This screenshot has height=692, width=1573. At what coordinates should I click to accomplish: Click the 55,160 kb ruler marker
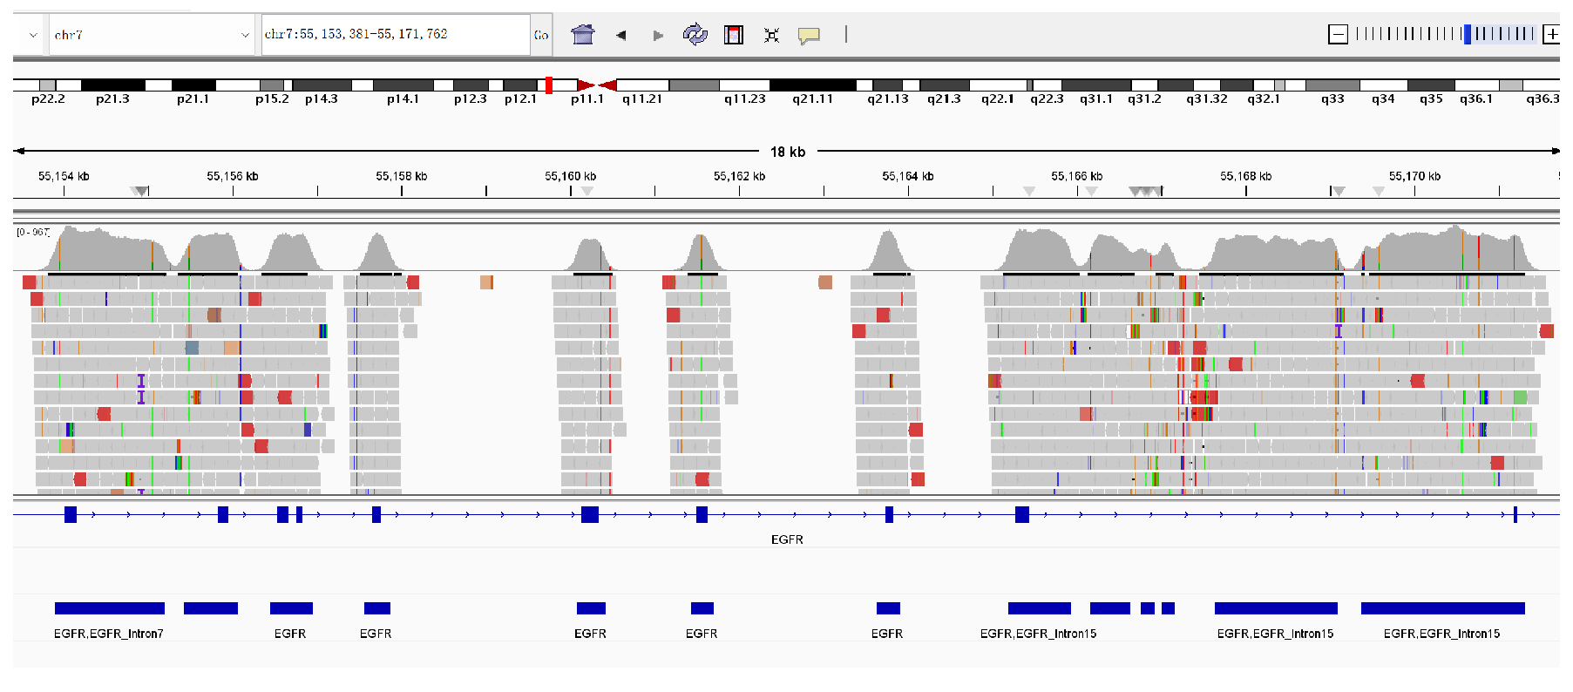click(x=570, y=177)
